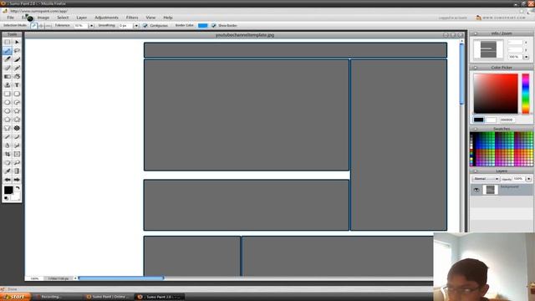Select the Paint Bucket tool
The width and height of the screenshot is (535, 301).
coord(17,76)
